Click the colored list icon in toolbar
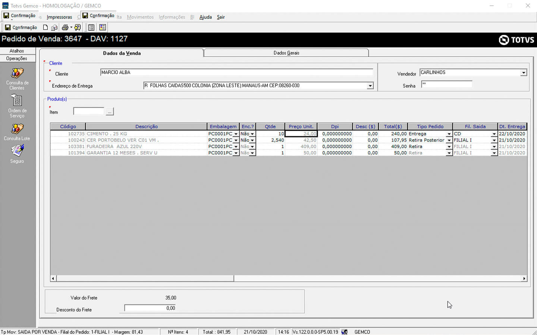 coord(103,28)
